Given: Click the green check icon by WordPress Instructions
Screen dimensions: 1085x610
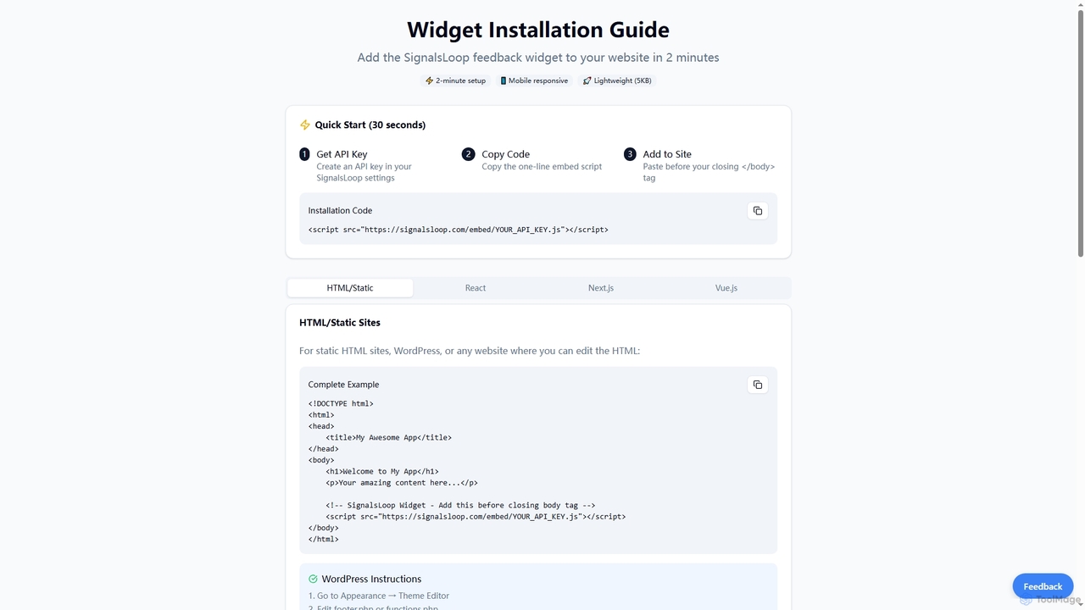Looking at the screenshot, I should 313,579.
